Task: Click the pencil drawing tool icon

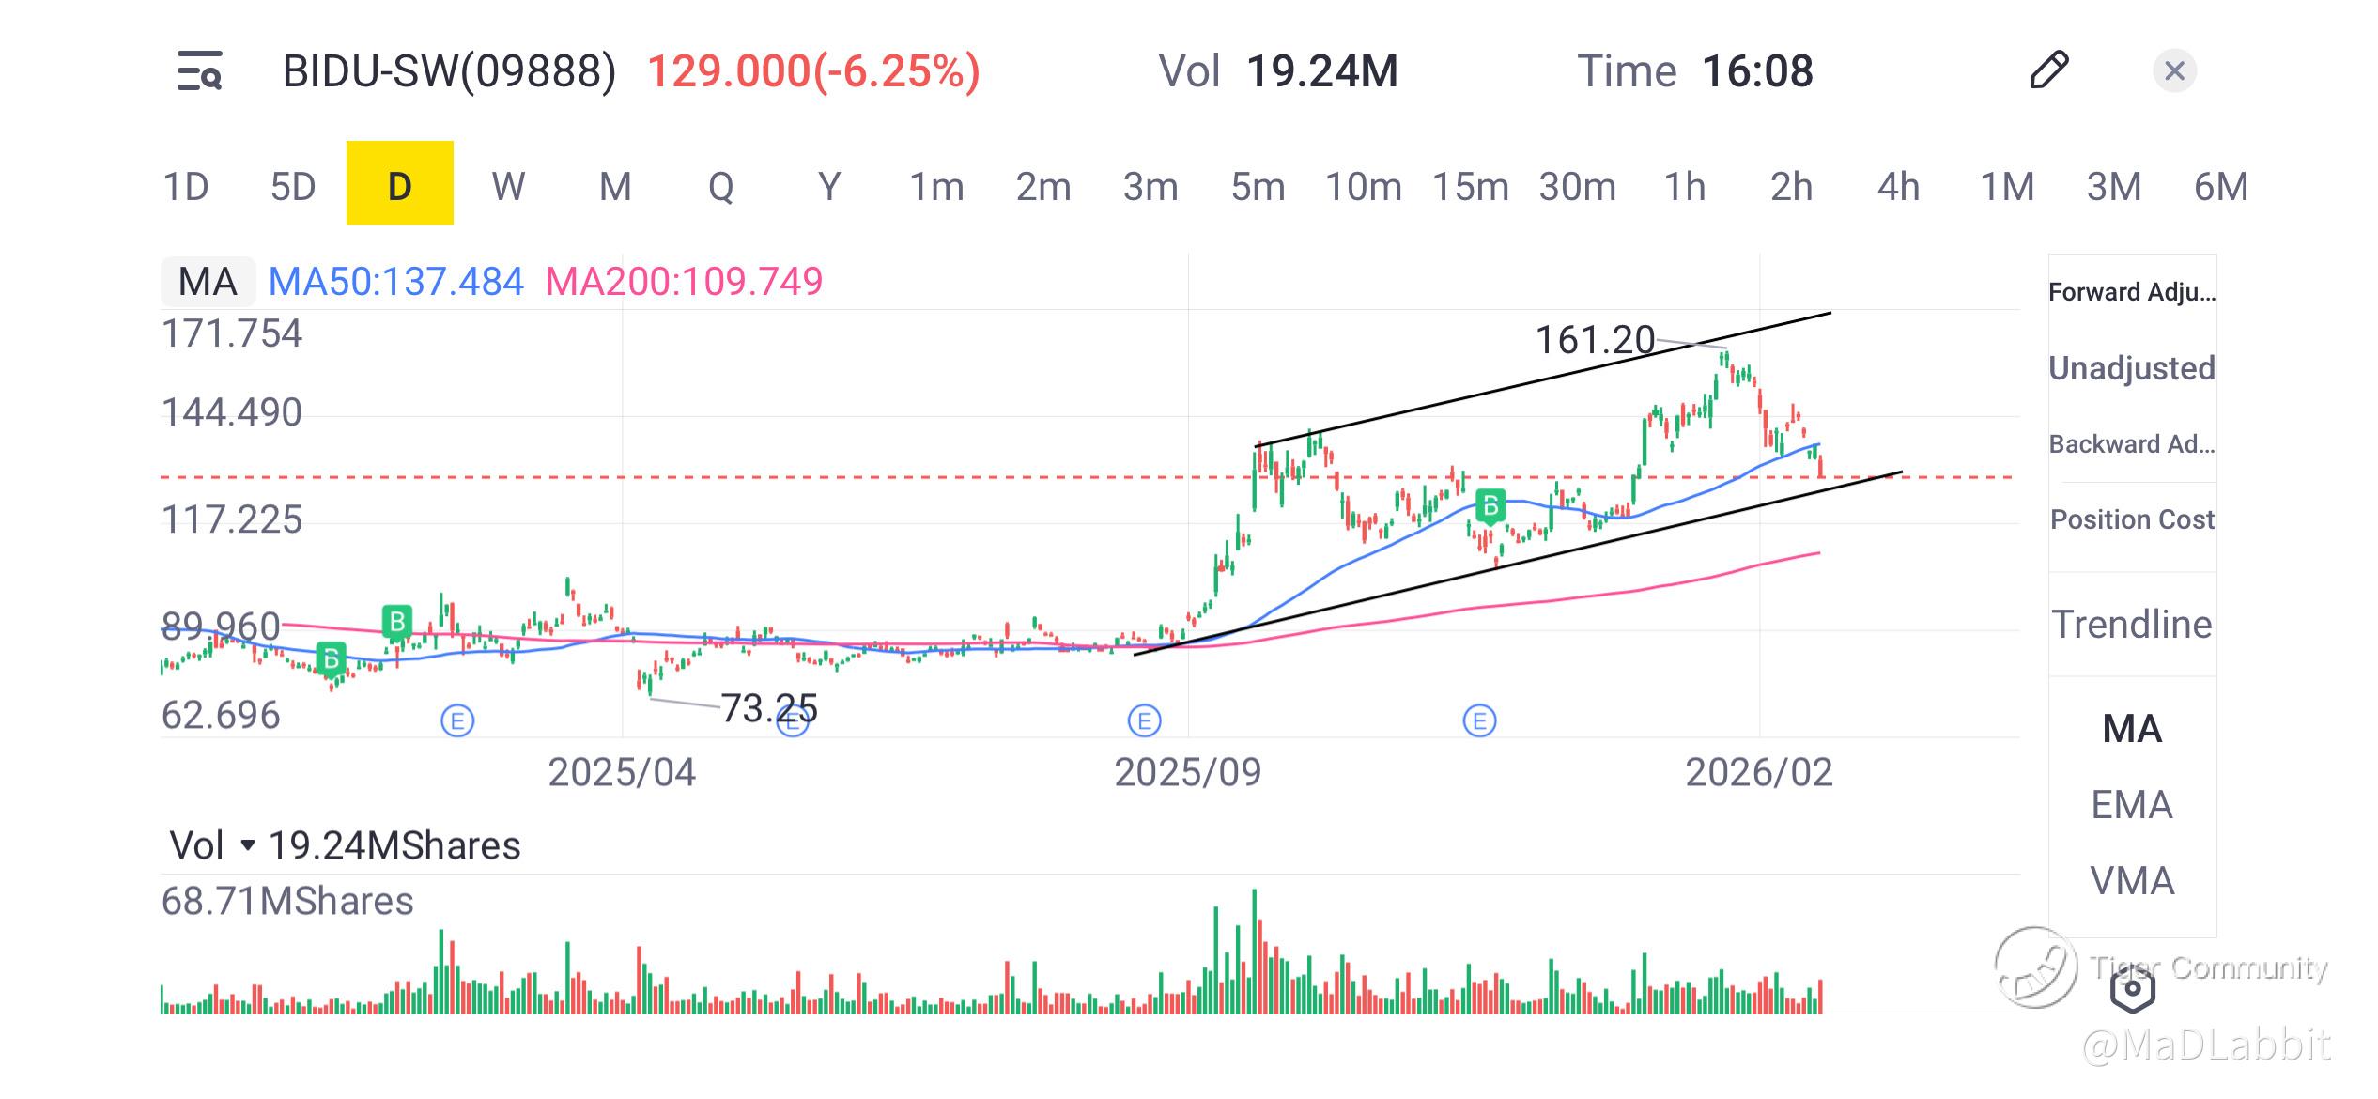Action: click(x=2048, y=71)
